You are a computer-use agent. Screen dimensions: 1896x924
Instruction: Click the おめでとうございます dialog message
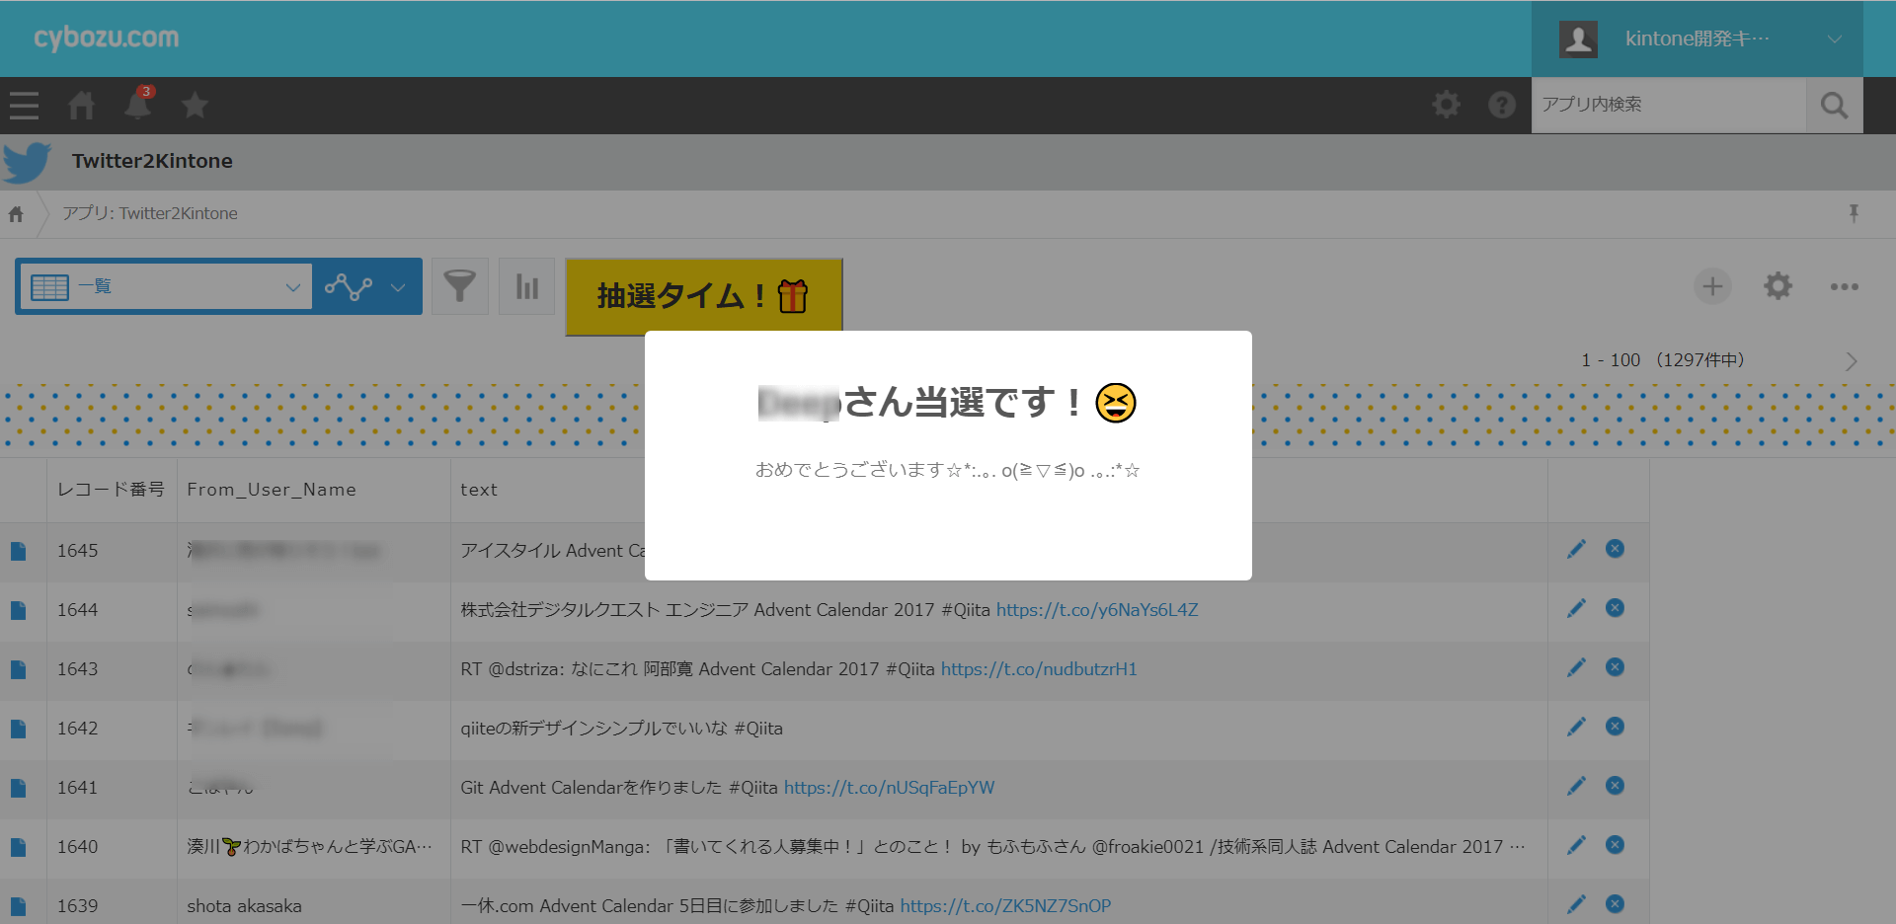(x=948, y=471)
